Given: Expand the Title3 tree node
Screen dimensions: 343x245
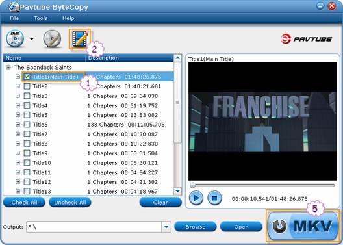Looking at the screenshot, I should [18, 96].
